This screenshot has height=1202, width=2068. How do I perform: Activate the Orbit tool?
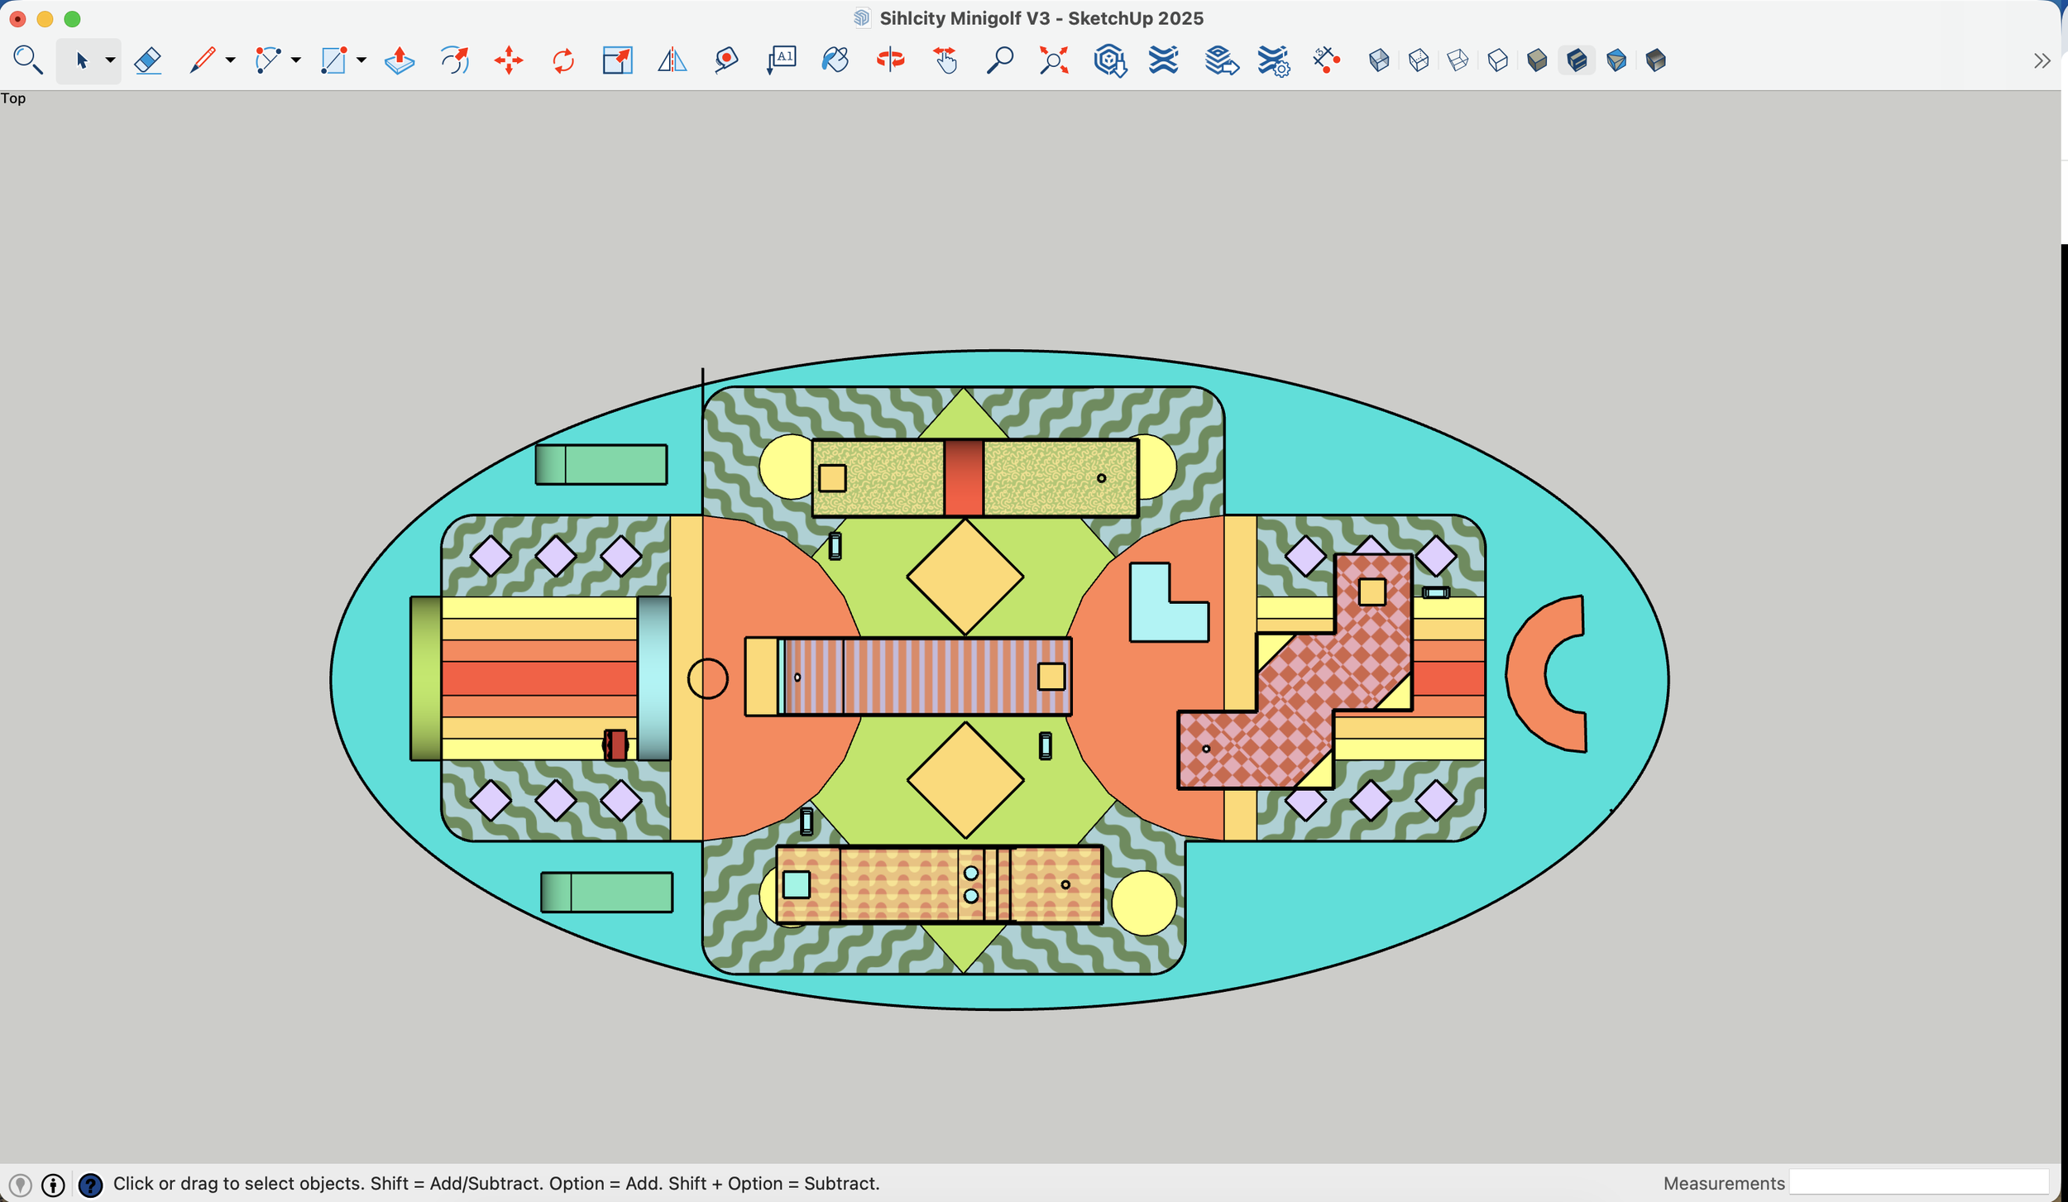[890, 60]
